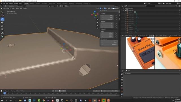Select the Rotate tool in viewport toolbar
This screenshot has height=102, width=181.
(x=2, y=22)
